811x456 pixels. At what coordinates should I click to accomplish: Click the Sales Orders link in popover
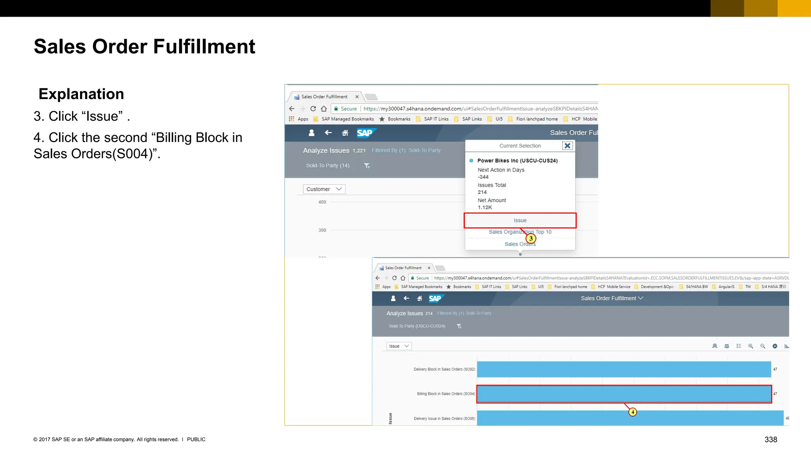520,244
